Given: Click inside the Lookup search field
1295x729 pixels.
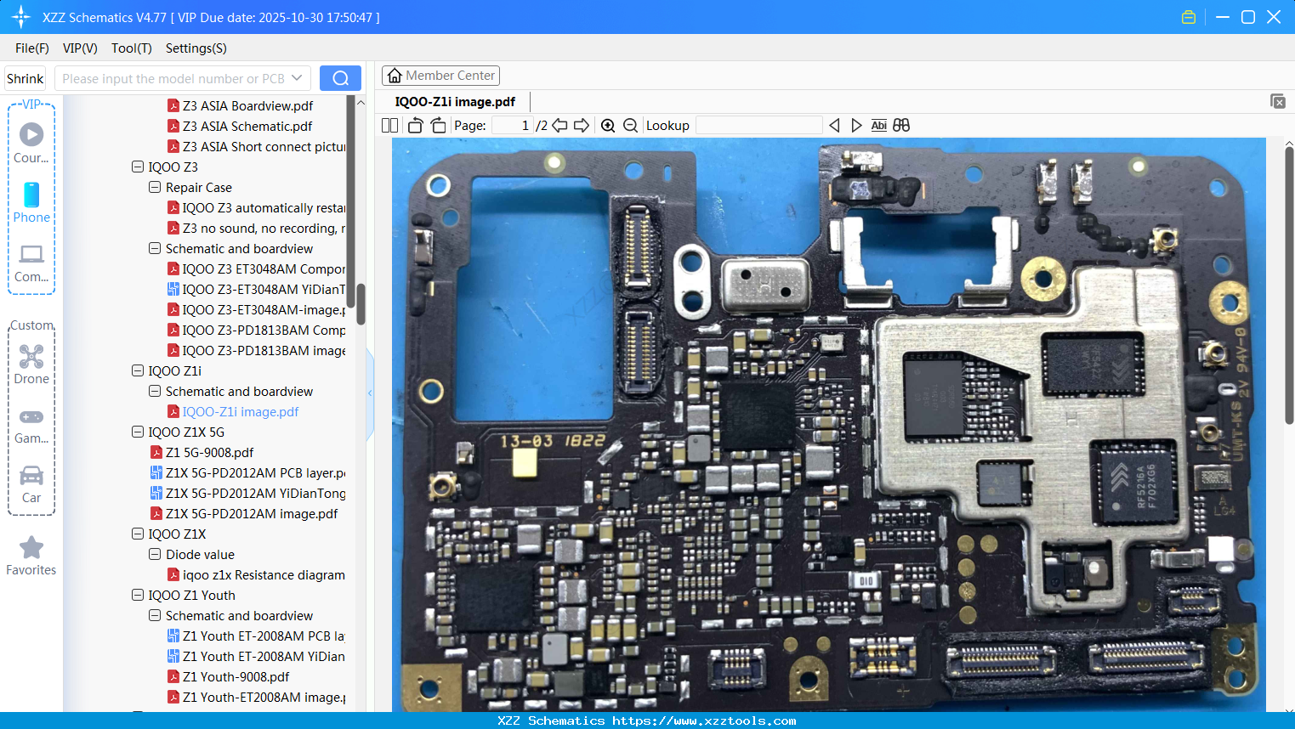Looking at the screenshot, I should coord(757,125).
